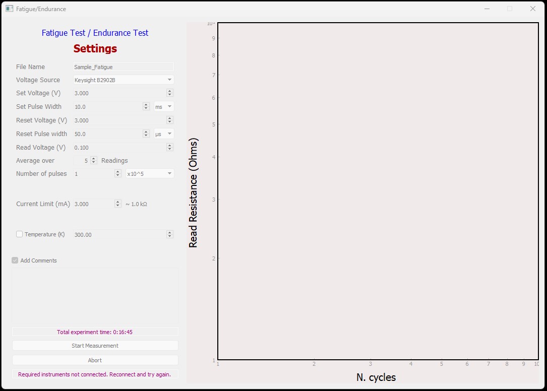Click inside the resistance plot area

coord(378,191)
